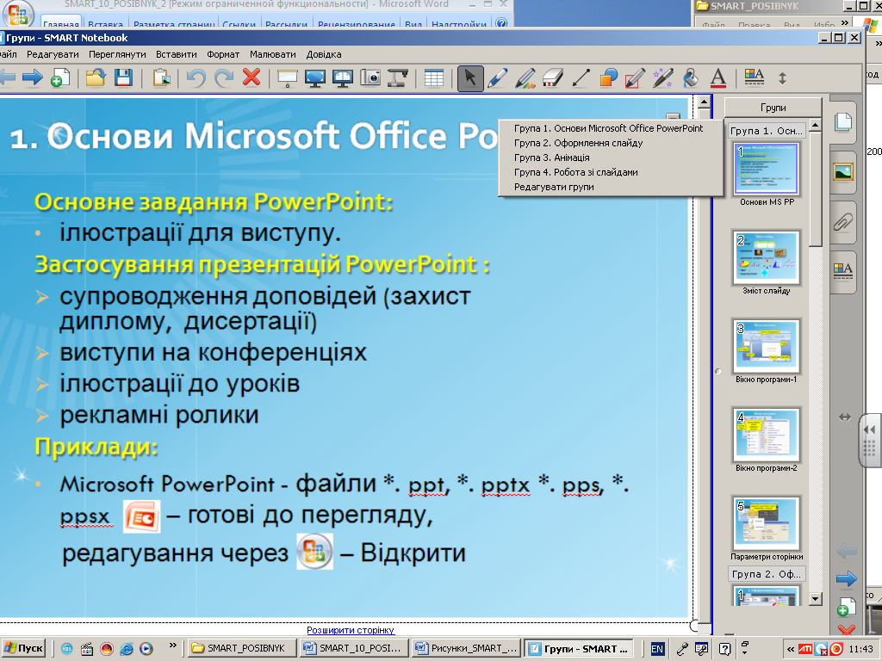
Task: Move sidebar with the double-headed arrow
Action: tap(845, 417)
